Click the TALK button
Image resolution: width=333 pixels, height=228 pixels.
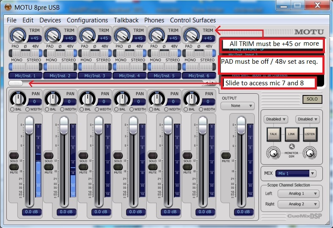[273, 134]
